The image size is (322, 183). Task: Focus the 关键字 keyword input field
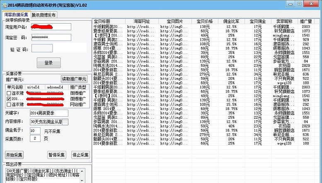[x=49, y=113]
